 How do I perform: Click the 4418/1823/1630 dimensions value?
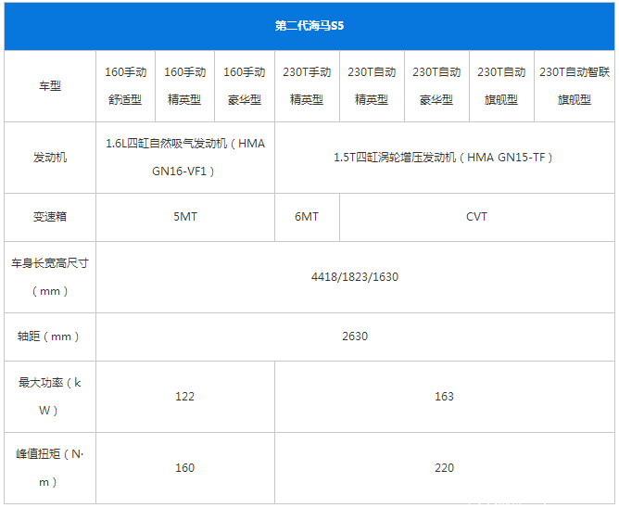tap(355, 277)
